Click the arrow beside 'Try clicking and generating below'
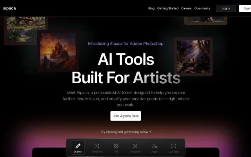This screenshot has width=251, height=157. pos(150,132)
